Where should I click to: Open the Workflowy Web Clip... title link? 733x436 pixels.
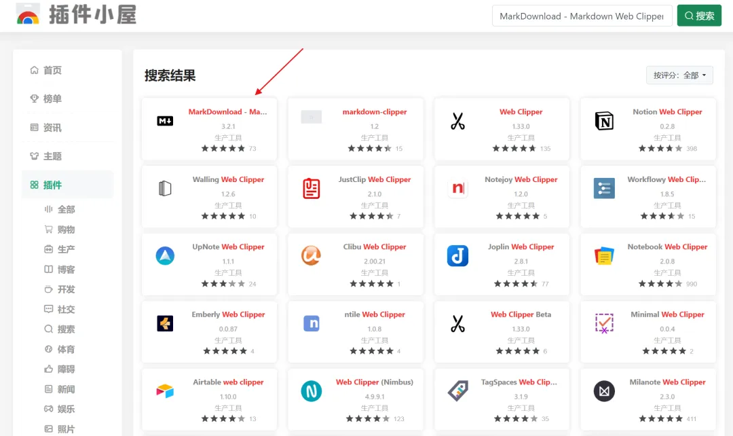pyautogui.click(x=666, y=179)
